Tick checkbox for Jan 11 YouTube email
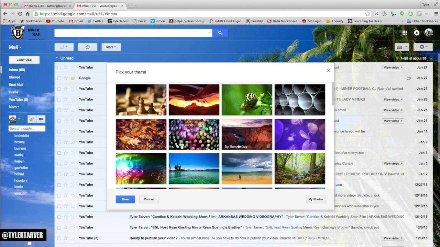The height and width of the screenshot is (247, 440). pyautogui.click(x=59, y=131)
